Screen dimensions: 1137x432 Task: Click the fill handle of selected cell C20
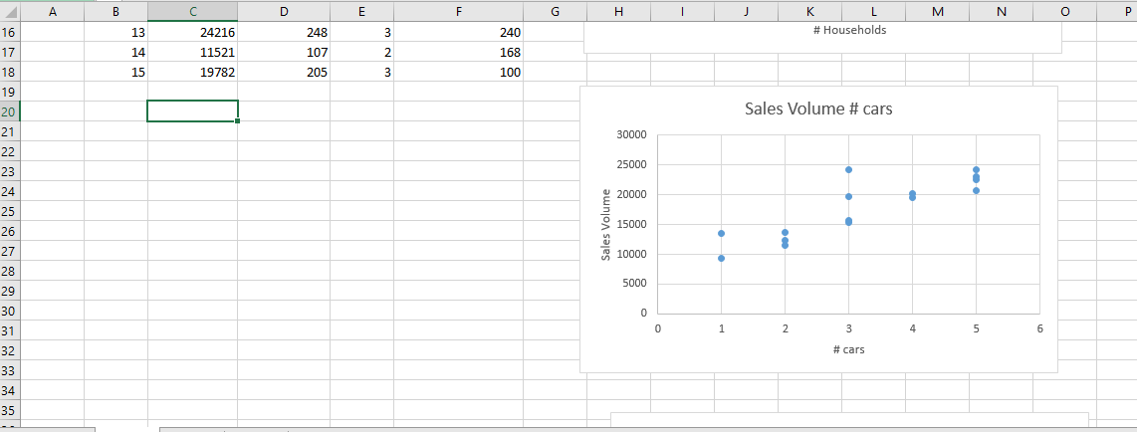click(238, 121)
